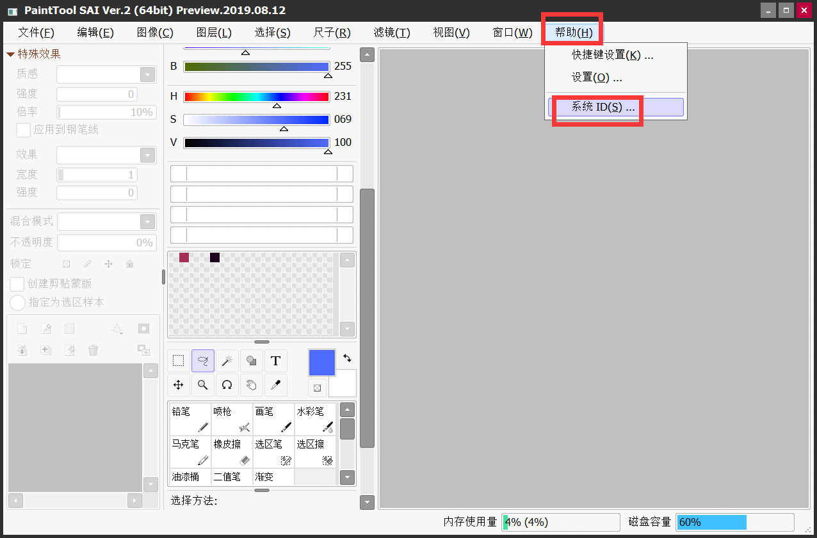Toggle the lock-all padlock icon
Image resolution: width=817 pixels, height=538 pixels.
click(x=129, y=264)
